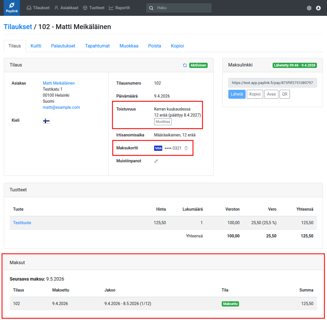
Task: Switch to the Kuitti tab
Action: [x=36, y=46]
